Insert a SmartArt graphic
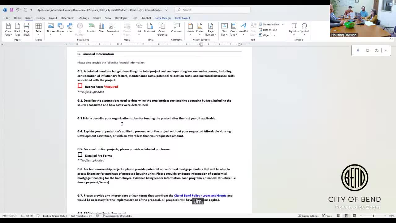This screenshot has height=223, width=396. 91,28
